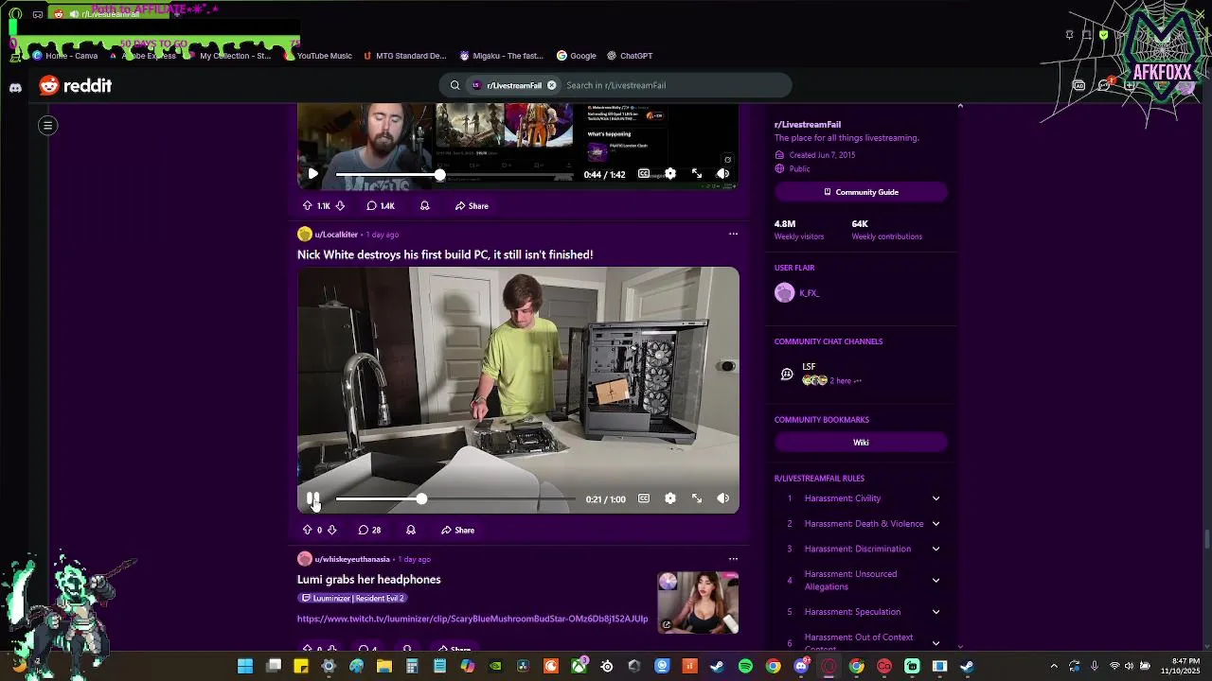Open the Google bookmark
The image size is (1212, 681).
577,56
